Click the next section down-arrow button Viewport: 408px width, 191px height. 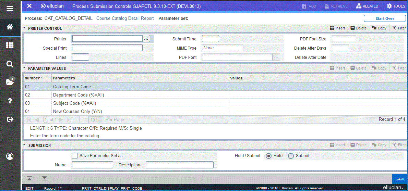pos(45,179)
